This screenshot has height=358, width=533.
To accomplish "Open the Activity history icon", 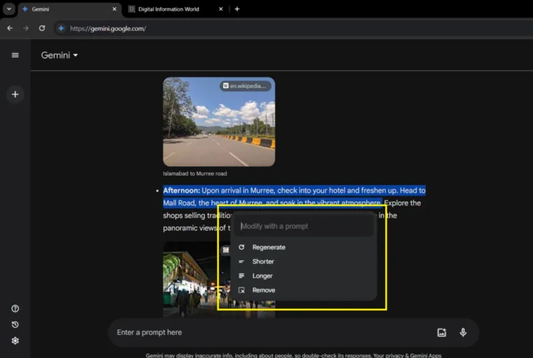I will click(x=15, y=325).
